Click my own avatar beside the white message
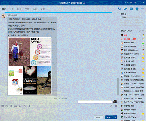This screenshot has width=146, height=121. coord(115,102)
